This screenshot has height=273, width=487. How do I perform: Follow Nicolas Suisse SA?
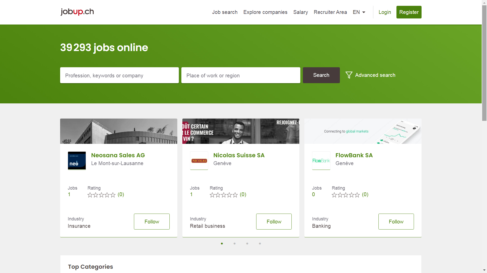tap(274, 222)
